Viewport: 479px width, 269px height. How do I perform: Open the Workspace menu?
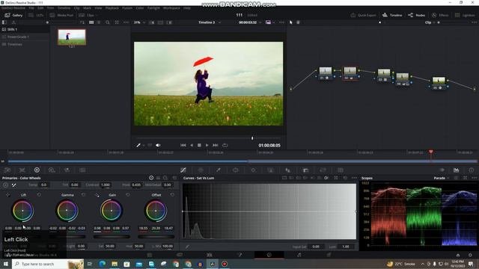tap(171, 8)
